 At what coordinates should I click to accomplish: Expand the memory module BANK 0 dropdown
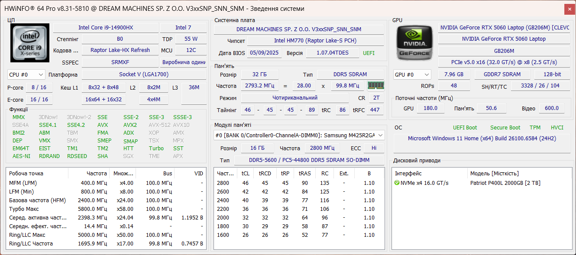pos(299,136)
